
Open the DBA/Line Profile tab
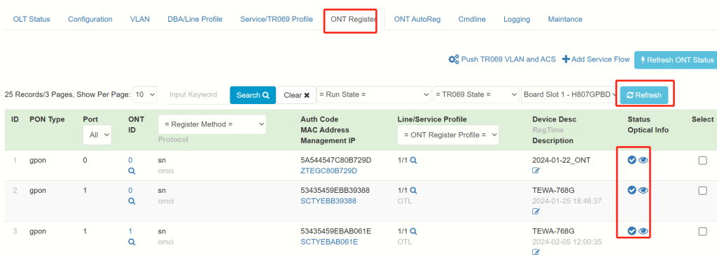click(x=195, y=19)
